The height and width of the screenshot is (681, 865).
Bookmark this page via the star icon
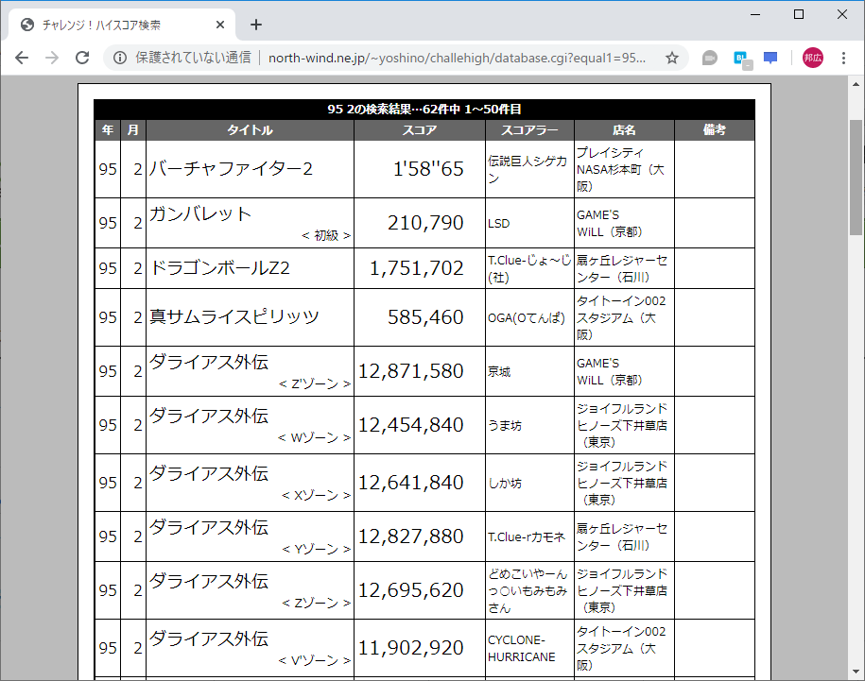(x=671, y=58)
